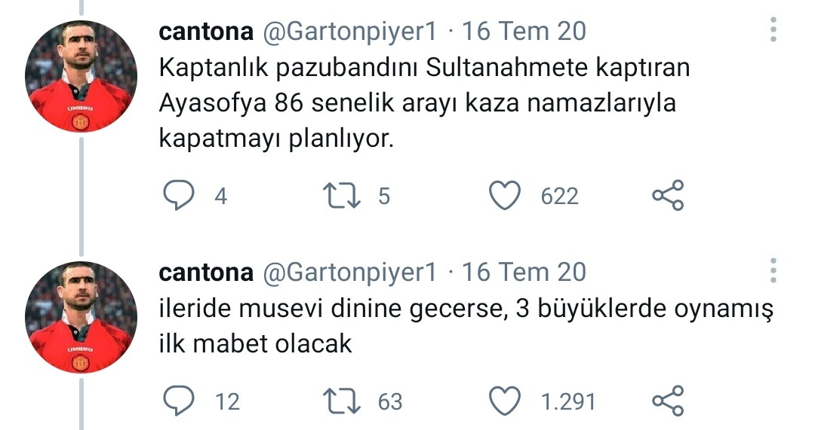815x430 pixels.
Task: Share the 'ilk mabet olacak' tweet
Action: pyautogui.click(x=667, y=401)
